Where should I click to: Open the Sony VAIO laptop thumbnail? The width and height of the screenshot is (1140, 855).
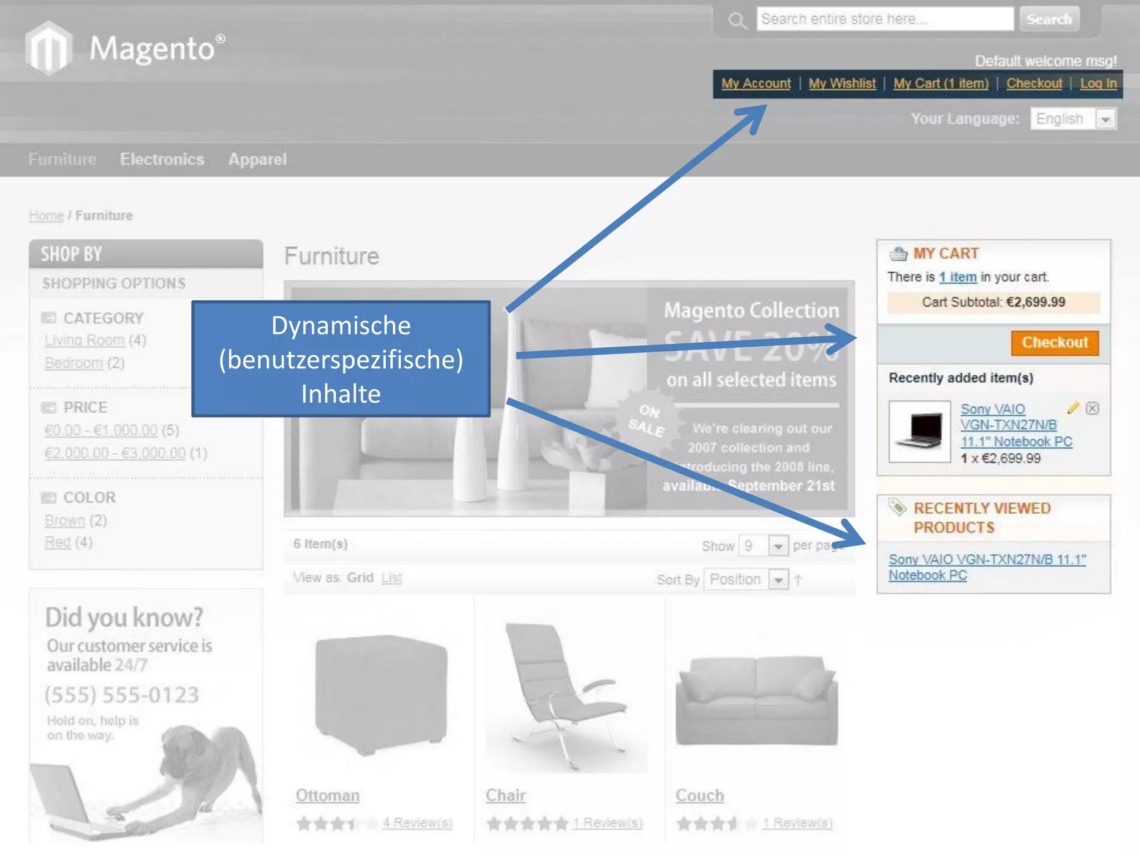(920, 431)
